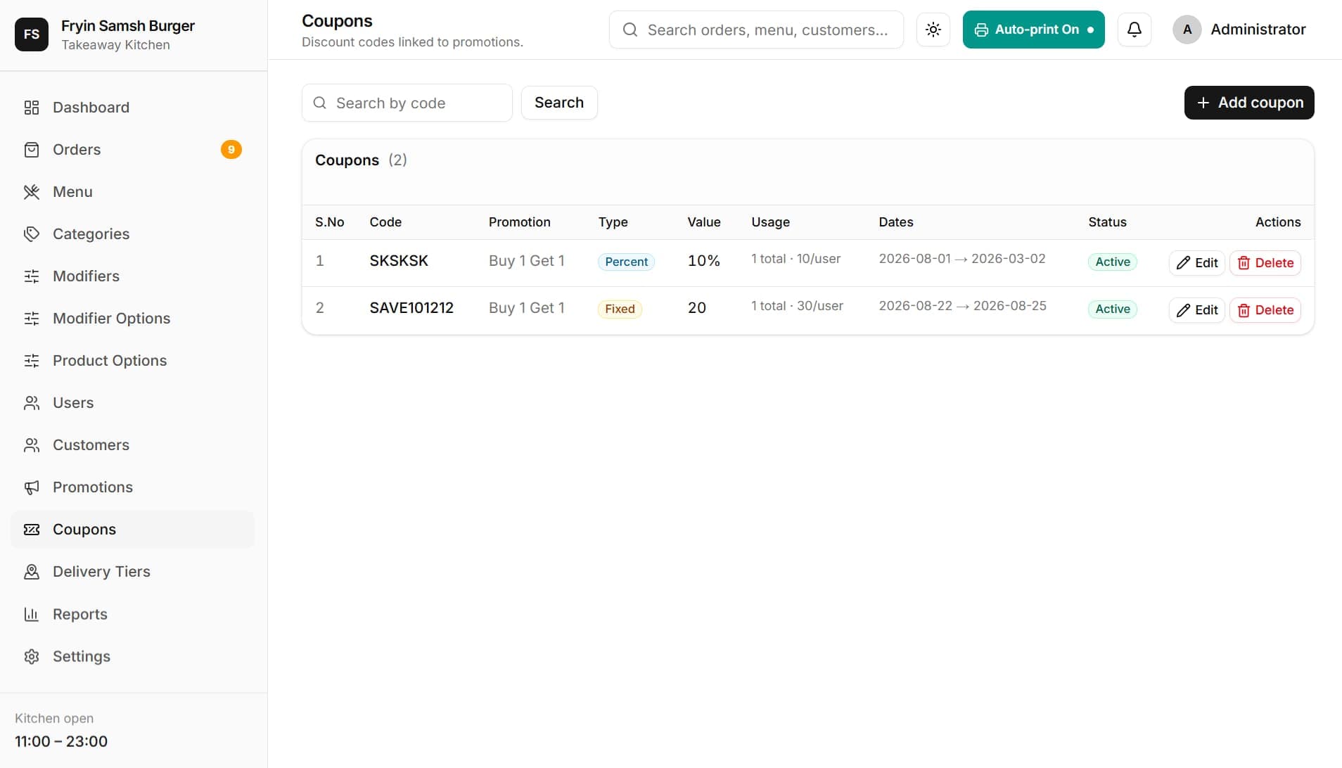Click Active status for SKSKSK
The height and width of the screenshot is (768, 1342).
tap(1113, 262)
